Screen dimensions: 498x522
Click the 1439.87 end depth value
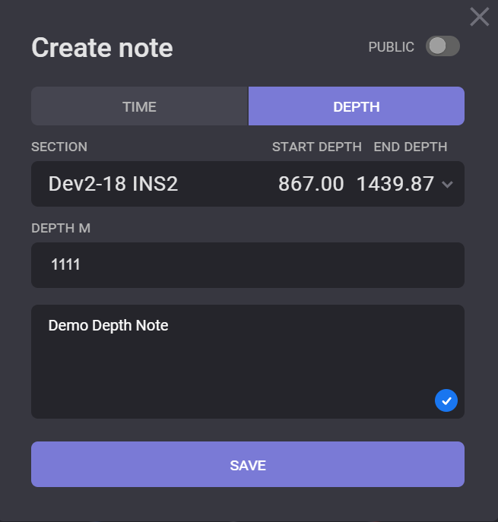(395, 184)
